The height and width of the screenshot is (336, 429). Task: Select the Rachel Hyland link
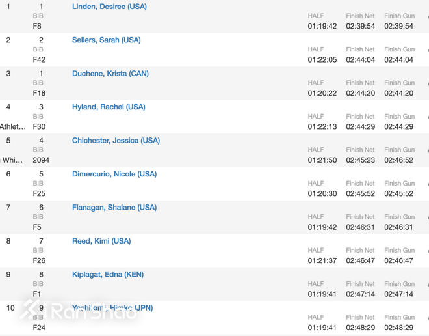pos(109,107)
